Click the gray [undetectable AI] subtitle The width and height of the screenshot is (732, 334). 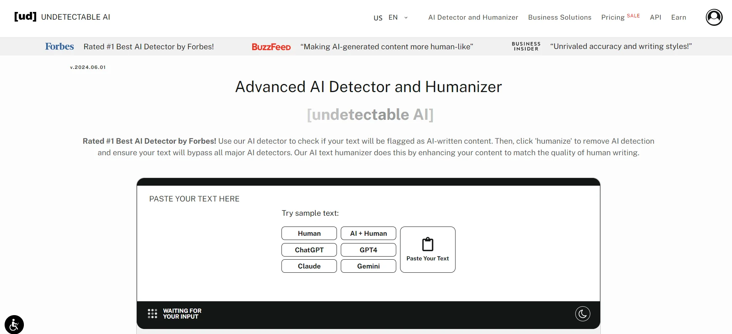pos(370,114)
